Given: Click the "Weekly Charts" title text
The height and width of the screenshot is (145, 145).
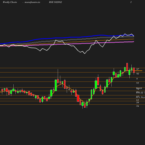Looking at the screenshot, I should (x=10, y=2).
